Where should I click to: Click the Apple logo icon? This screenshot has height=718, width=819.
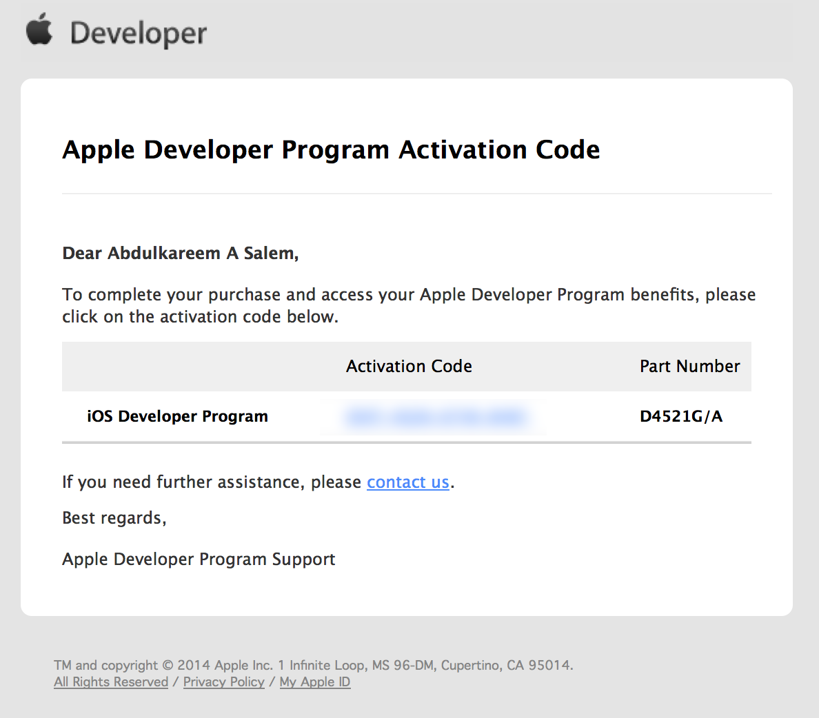click(39, 29)
